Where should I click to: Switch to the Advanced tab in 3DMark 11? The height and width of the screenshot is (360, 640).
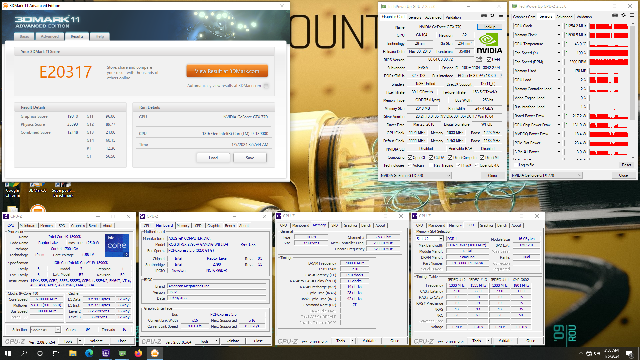click(50, 36)
